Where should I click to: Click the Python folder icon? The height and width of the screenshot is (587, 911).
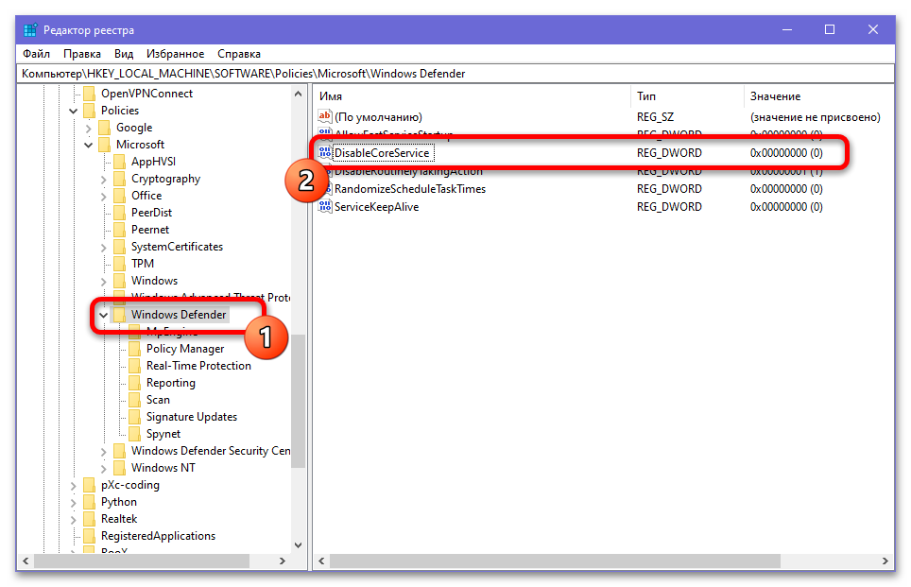point(90,502)
